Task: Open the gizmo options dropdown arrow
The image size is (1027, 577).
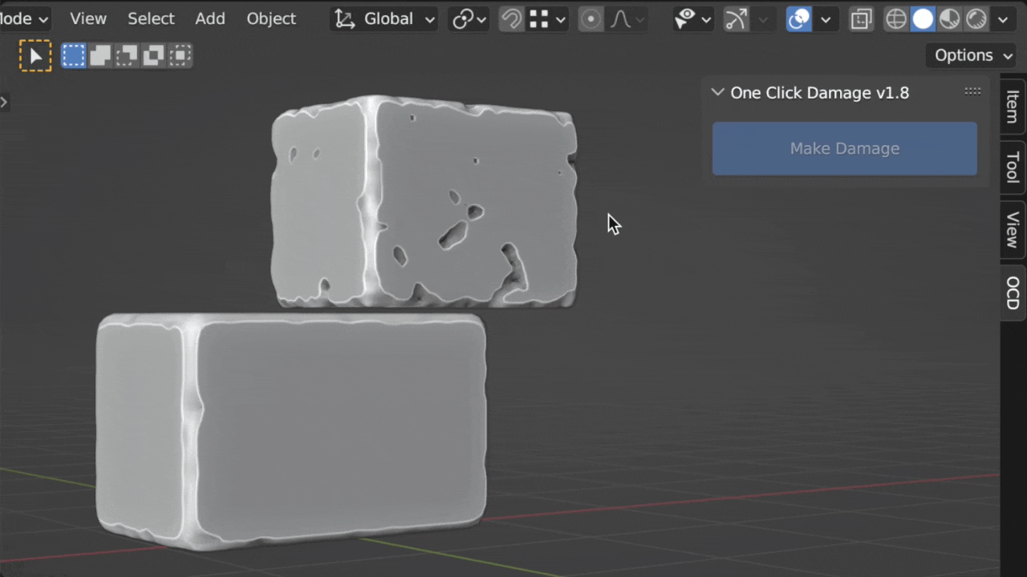Action: pyautogui.click(x=763, y=18)
